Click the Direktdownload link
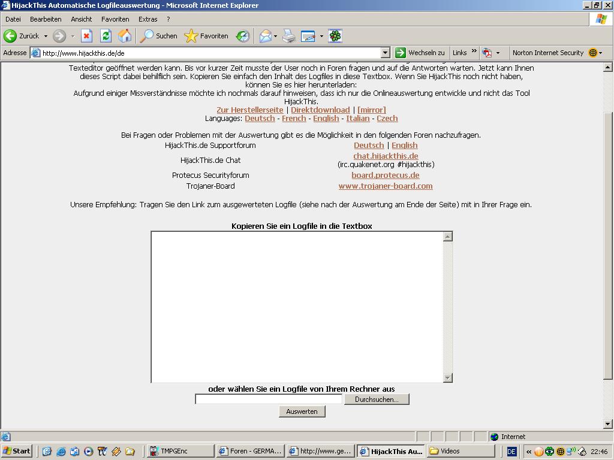 pyautogui.click(x=320, y=110)
